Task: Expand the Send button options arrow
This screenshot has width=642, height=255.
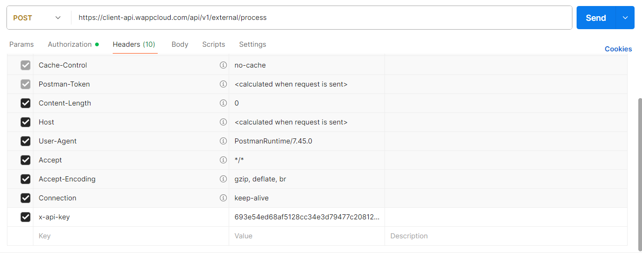Action: [625, 18]
